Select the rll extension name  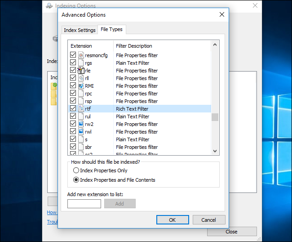point(87,78)
